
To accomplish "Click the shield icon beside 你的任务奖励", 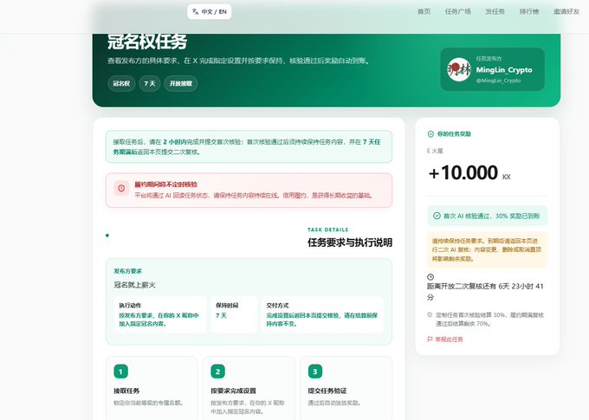I will pos(430,134).
